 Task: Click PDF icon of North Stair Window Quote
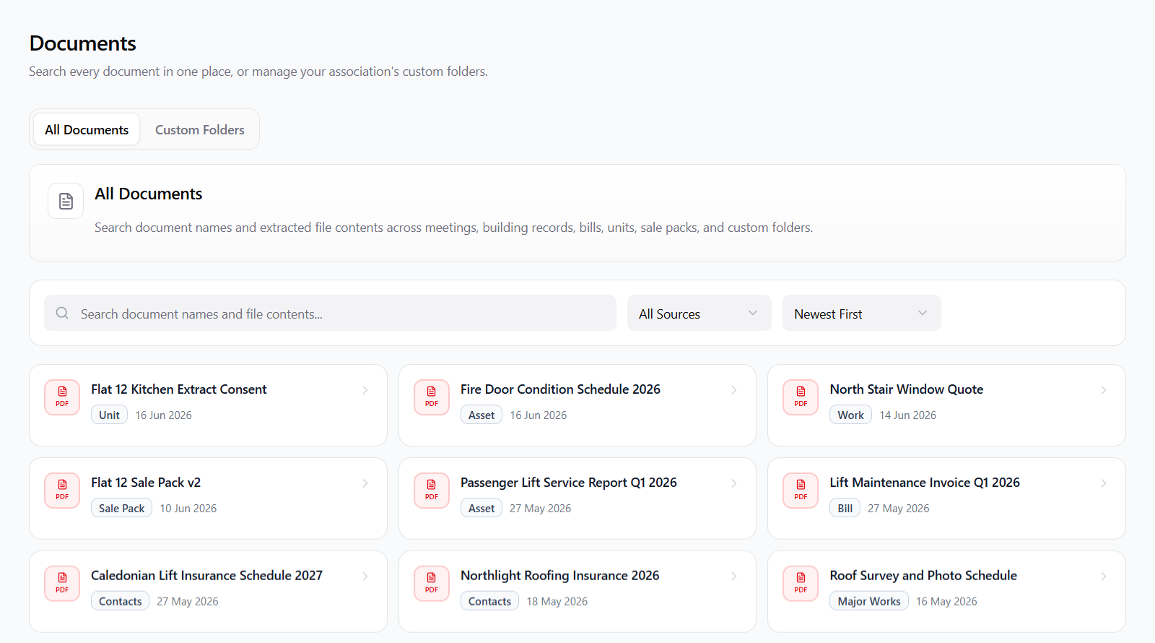coord(801,397)
